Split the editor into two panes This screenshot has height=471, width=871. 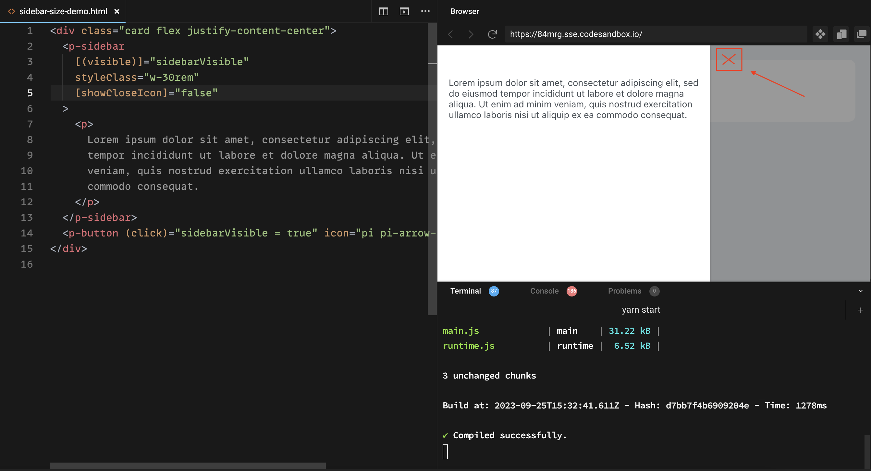pos(384,11)
